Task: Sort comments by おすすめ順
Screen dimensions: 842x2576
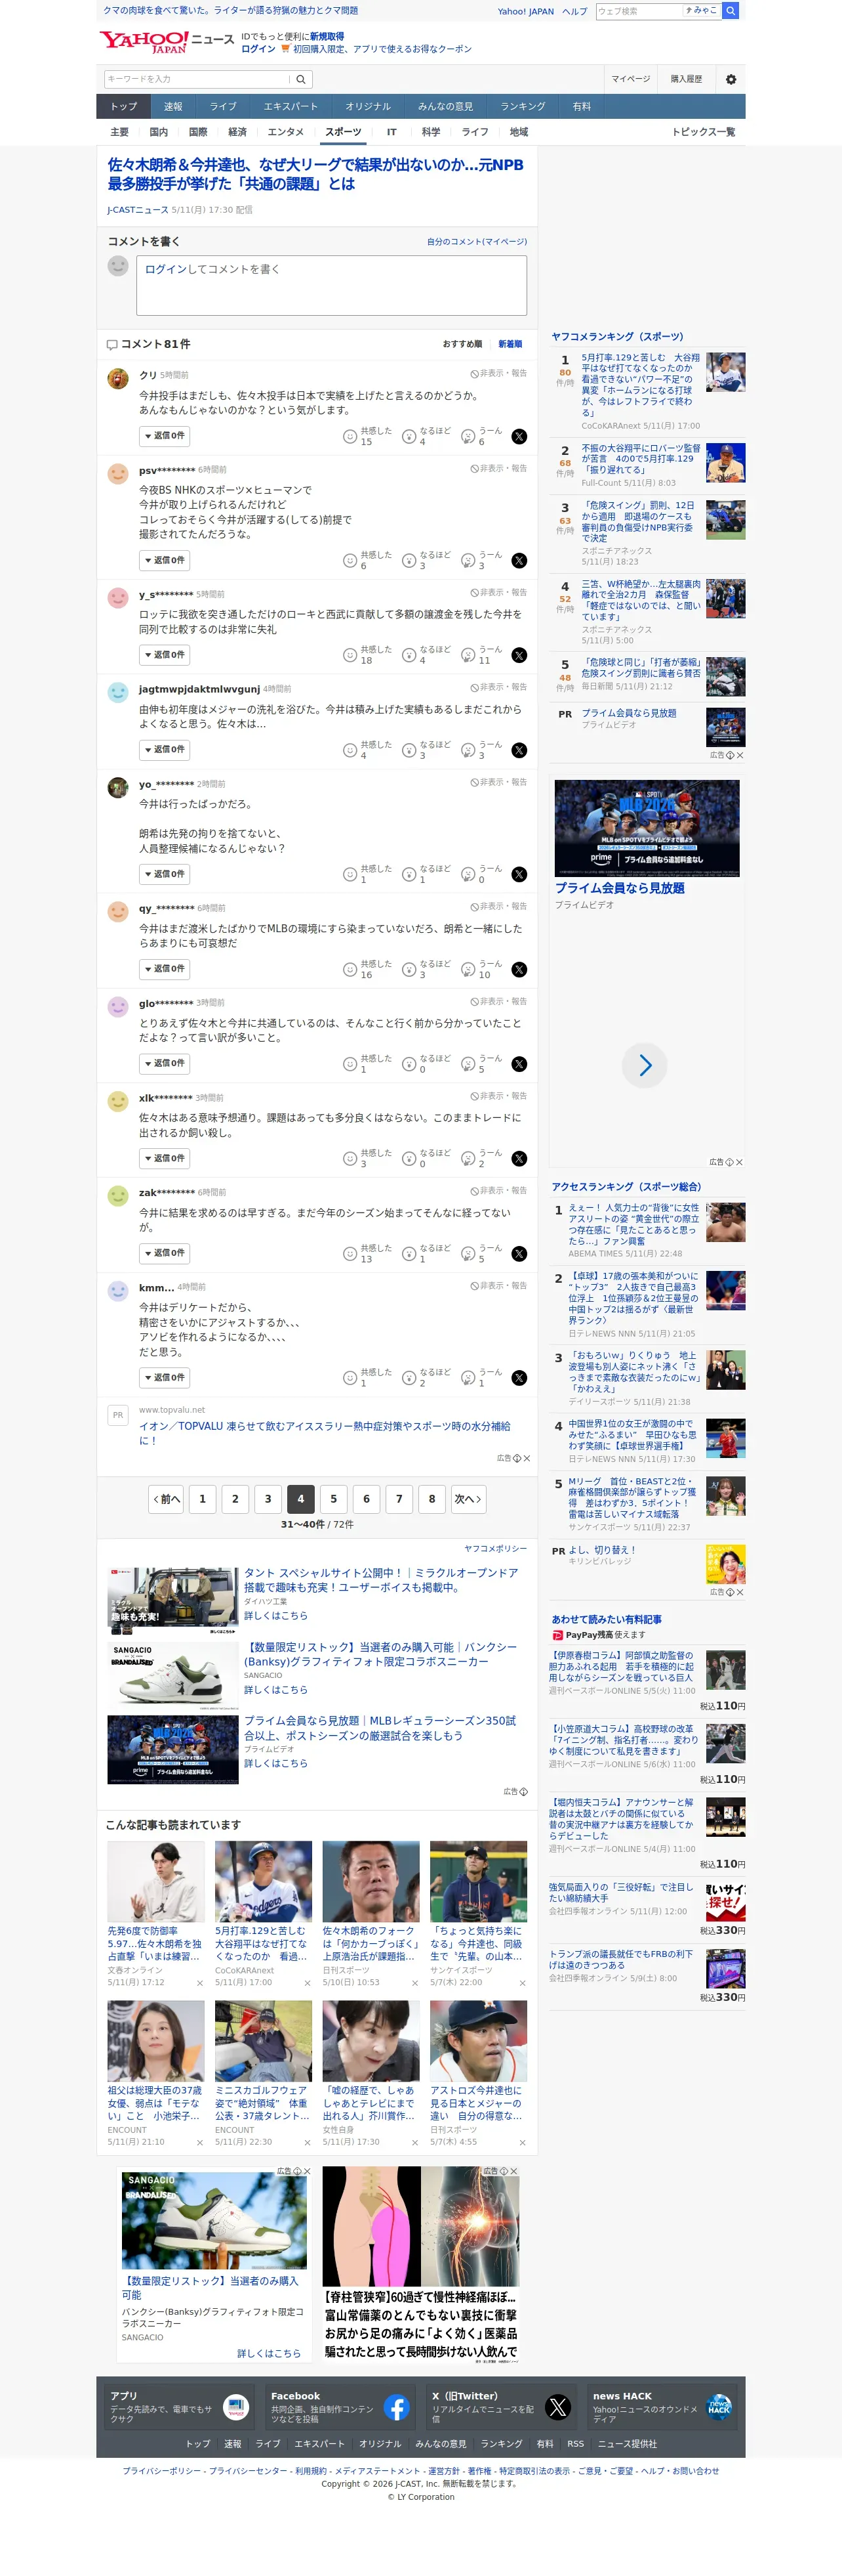Action: pyautogui.click(x=462, y=344)
